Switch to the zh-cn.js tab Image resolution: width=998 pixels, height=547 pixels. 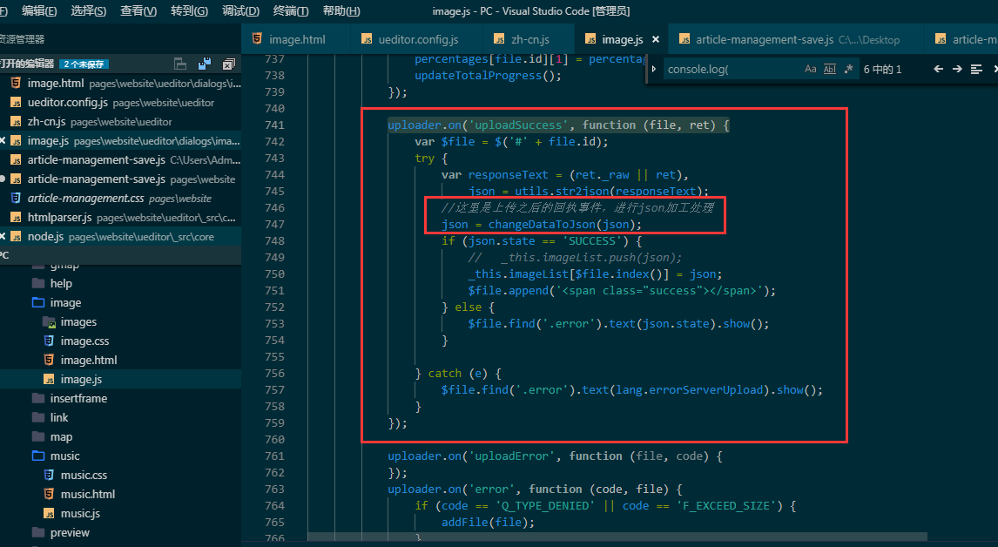click(529, 39)
